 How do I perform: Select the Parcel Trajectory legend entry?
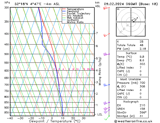78,14
